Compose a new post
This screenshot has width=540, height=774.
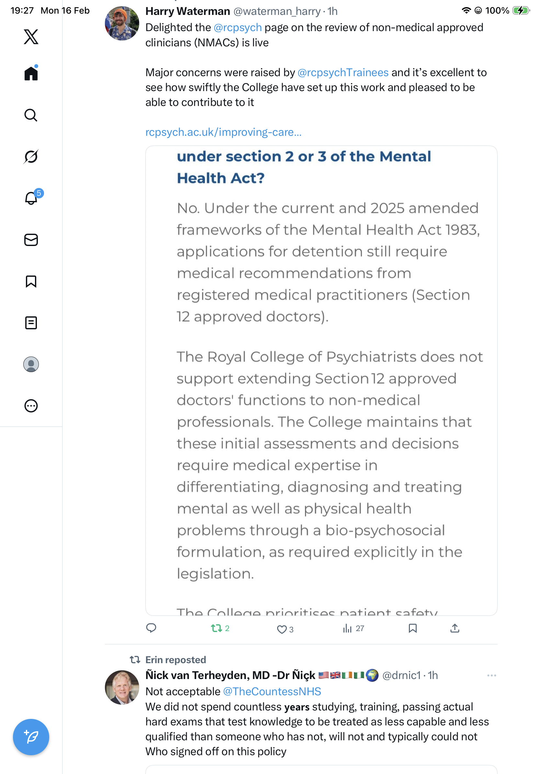tap(31, 737)
